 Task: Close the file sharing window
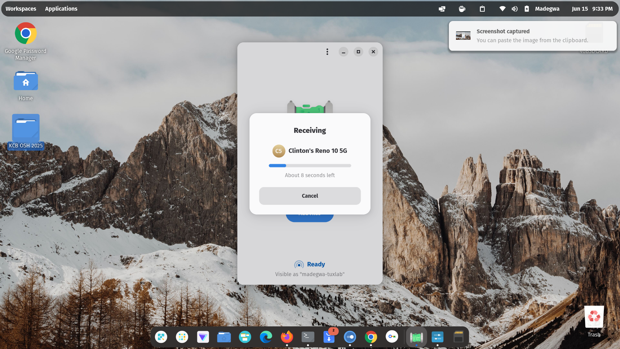[373, 52]
